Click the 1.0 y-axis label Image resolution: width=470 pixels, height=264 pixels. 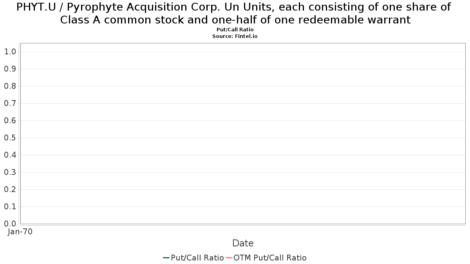(x=10, y=52)
